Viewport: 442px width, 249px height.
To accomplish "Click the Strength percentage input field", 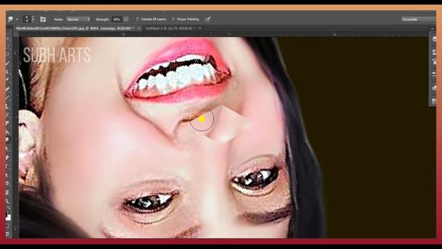I will pos(117,19).
